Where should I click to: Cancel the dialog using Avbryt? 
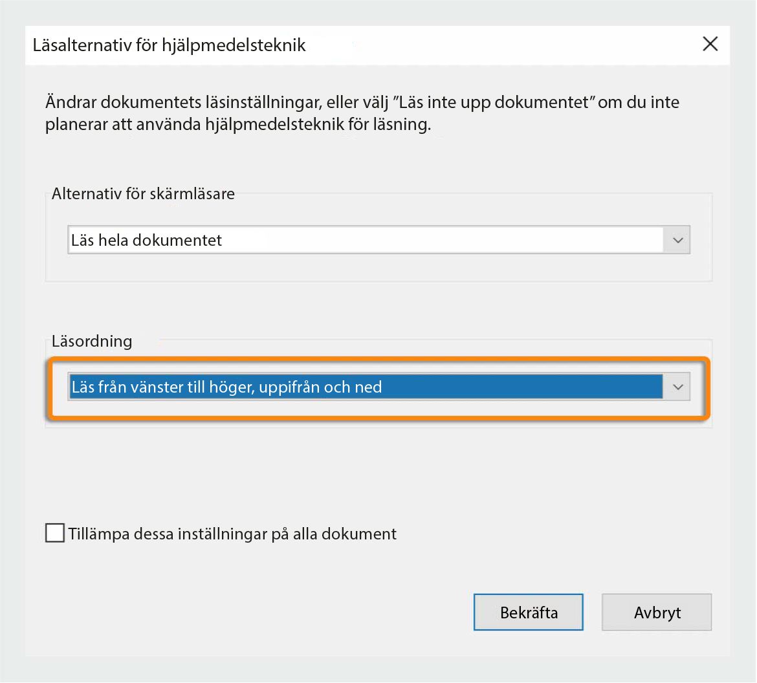pos(656,612)
